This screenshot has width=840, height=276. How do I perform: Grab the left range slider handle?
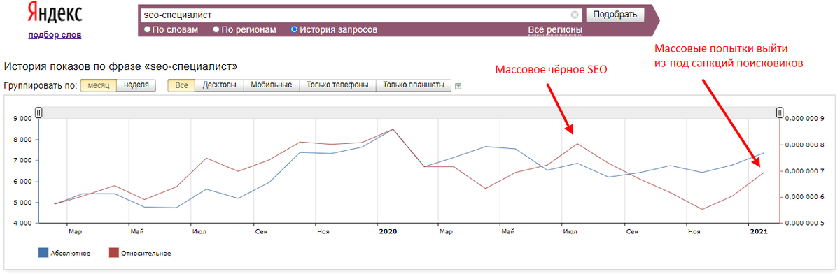pyautogui.click(x=39, y=112)
